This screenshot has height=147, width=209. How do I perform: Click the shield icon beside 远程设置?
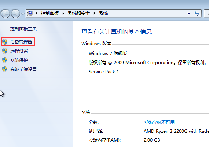click(x=5, y=51)
